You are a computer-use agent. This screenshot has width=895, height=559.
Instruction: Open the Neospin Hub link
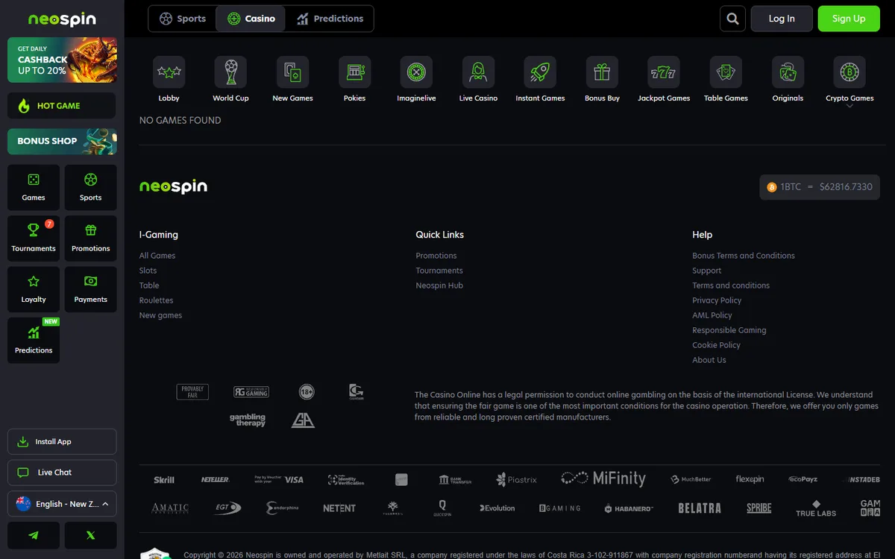pyautogui.click(x=439, y=285)
